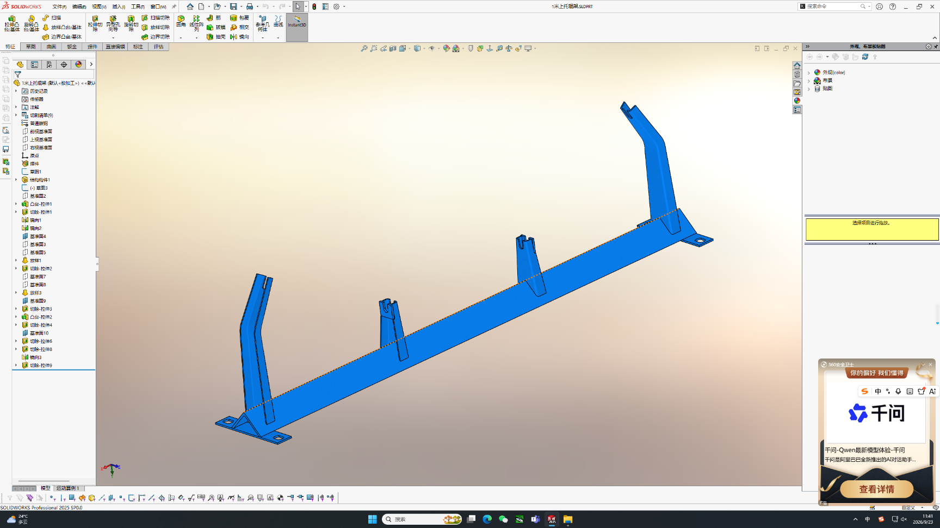The width and height of the screenshot is (940, 528).
Task: Click the rebuild traffic light icon
Action: click(314, 7)
